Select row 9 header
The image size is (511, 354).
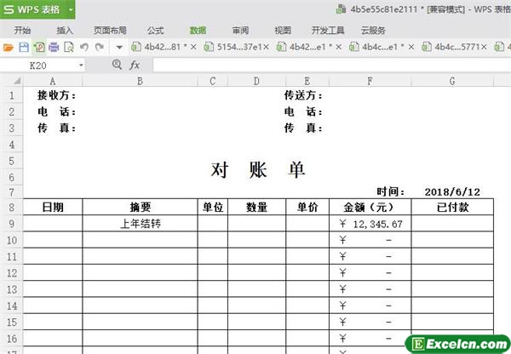click(12, 224)
